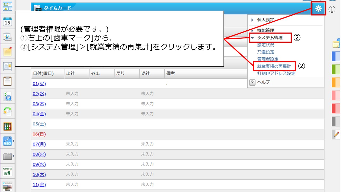
Task: Open the colored binders cabinet icon
Action: [x=7, y=126]
